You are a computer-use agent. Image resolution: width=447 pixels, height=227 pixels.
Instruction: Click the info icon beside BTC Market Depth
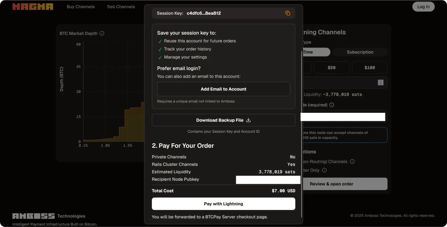pyautogui.click(x=102, y=34)
